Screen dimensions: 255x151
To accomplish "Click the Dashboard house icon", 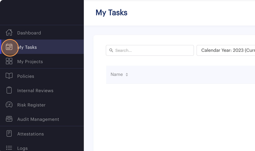I will [9, 32].
